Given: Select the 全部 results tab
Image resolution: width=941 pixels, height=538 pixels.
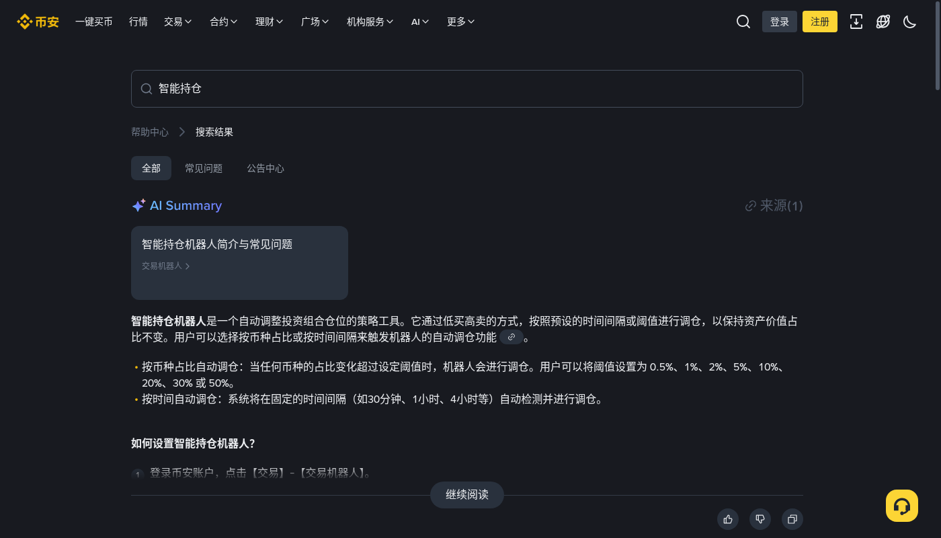Looking at the screenshot, I should (151, 168).
